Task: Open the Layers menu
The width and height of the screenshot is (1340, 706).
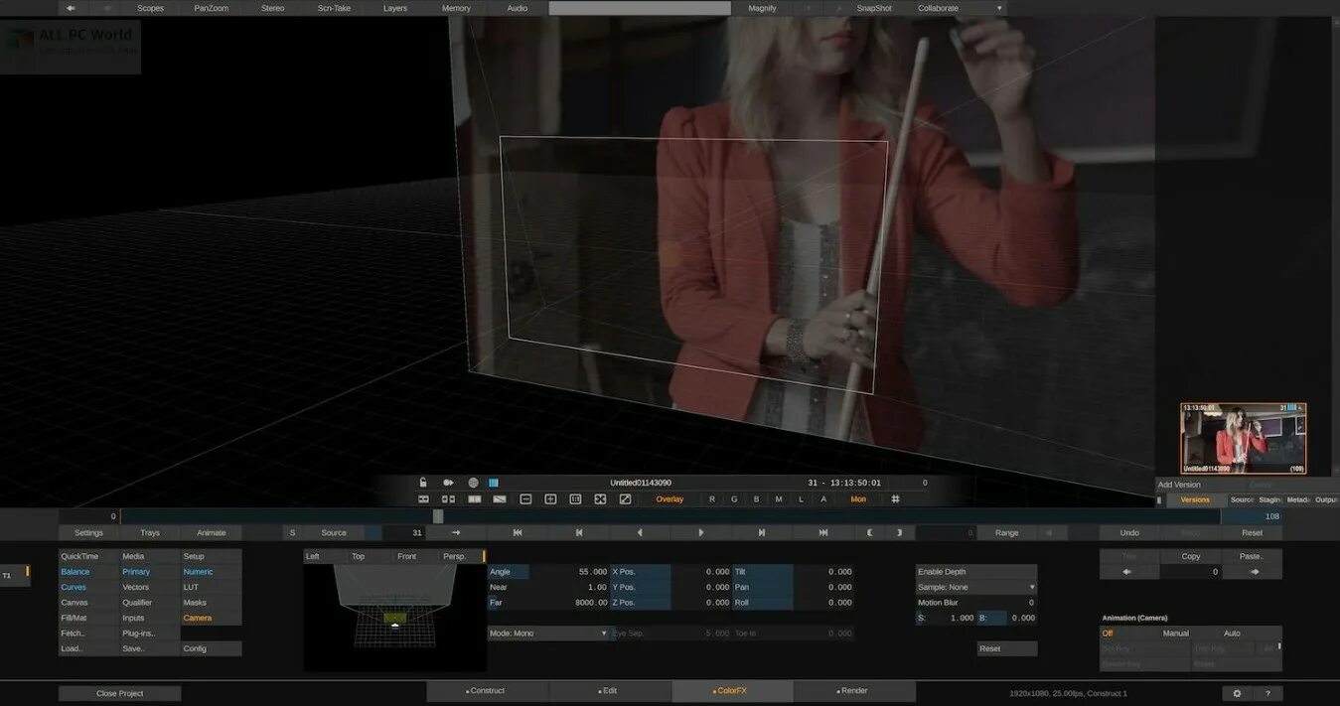Action: [395, 8]
